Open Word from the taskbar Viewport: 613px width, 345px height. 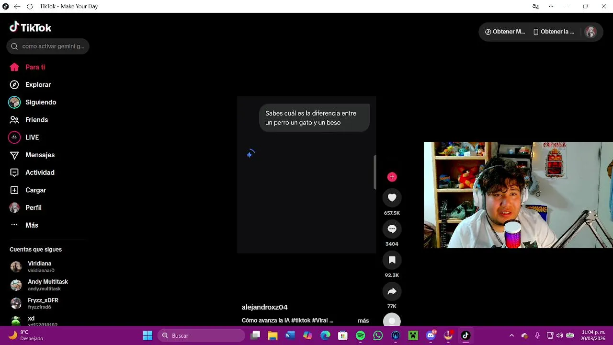point(290,335)
